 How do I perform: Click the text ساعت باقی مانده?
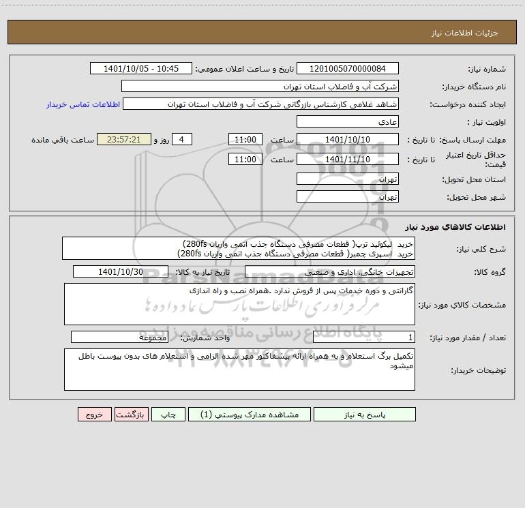tap(63, 140)
